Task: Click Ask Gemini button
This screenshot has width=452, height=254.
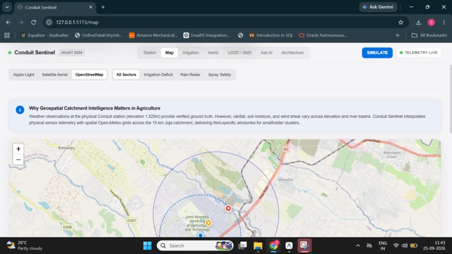Action: point(378,7)
